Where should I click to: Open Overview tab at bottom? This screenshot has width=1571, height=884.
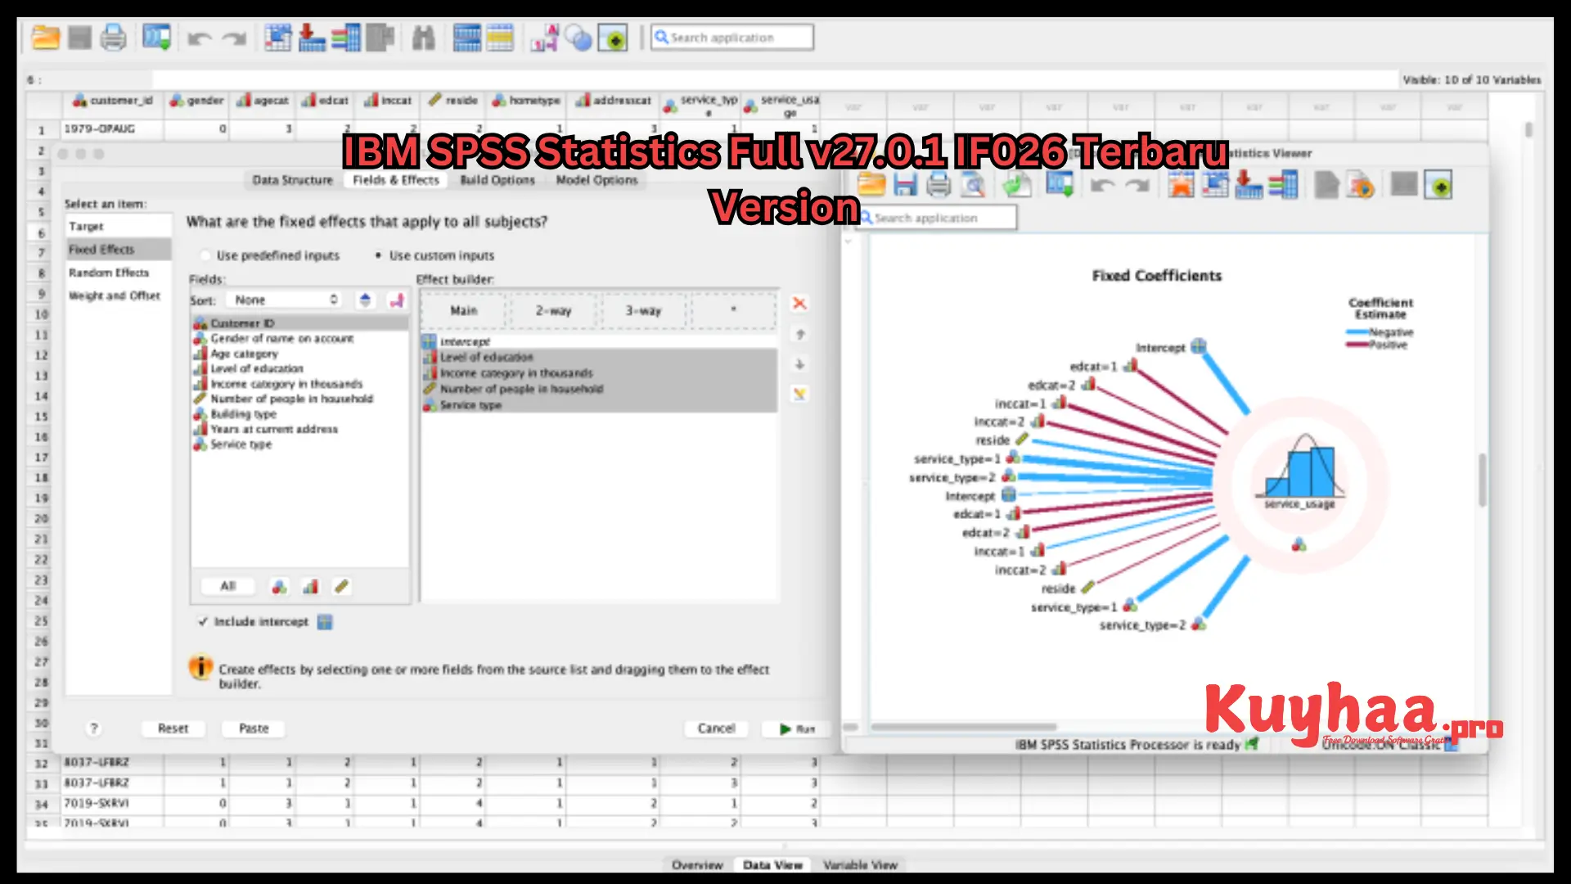pyautogui.click(x=697, y=865)
